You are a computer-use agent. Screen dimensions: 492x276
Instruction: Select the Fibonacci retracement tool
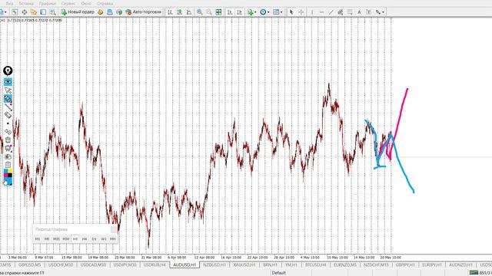(x=350, y=12)
